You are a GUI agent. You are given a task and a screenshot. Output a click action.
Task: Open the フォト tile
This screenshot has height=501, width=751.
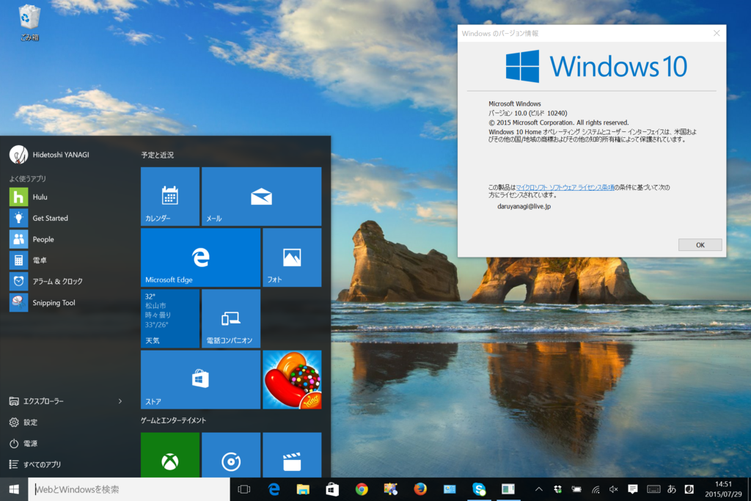[292, 257]
